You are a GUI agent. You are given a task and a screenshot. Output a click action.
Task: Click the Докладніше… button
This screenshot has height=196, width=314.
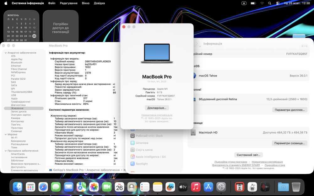point(157,108)
